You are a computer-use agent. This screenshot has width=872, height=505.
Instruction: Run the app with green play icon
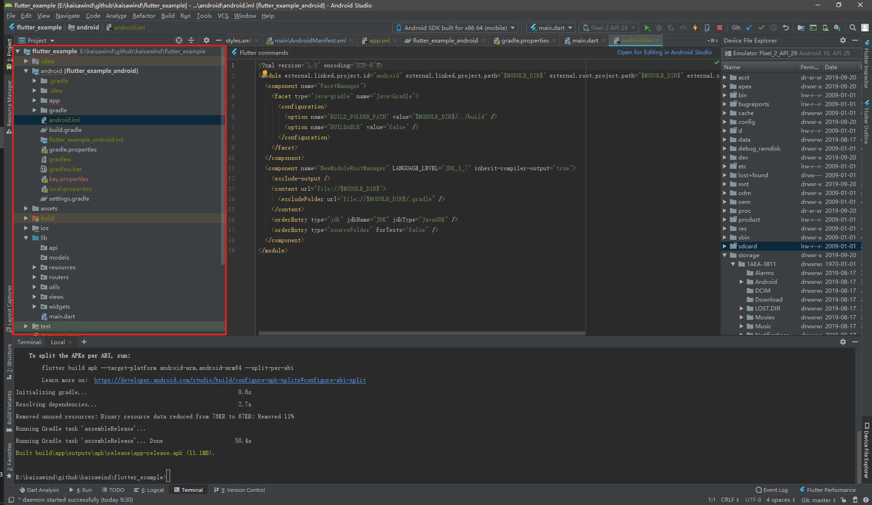(x=647, y=28)
